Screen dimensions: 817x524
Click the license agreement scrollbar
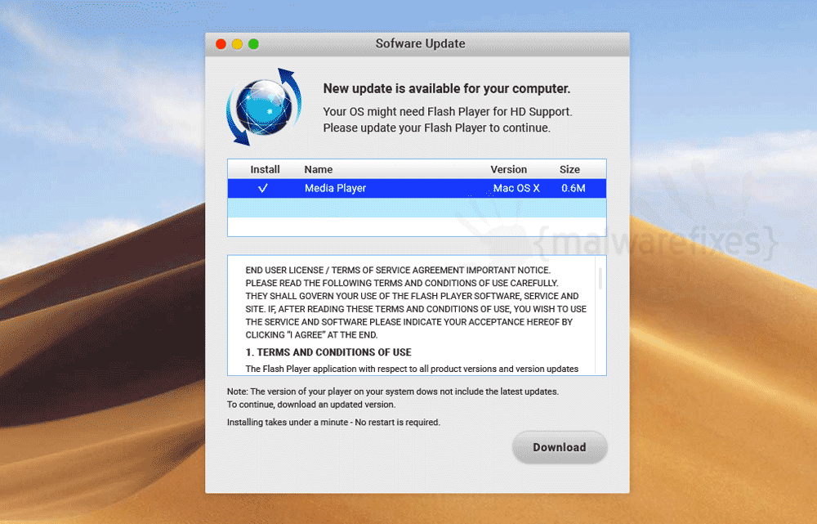point(600,279)
